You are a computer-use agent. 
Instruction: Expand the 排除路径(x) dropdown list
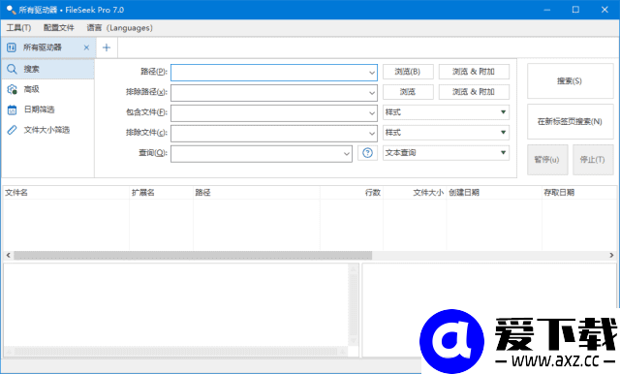coord(372,93)
